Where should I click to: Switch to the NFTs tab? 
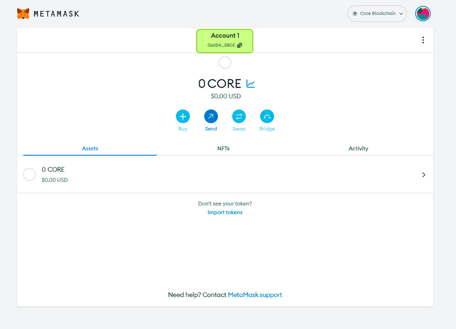(x=223, y=149)
